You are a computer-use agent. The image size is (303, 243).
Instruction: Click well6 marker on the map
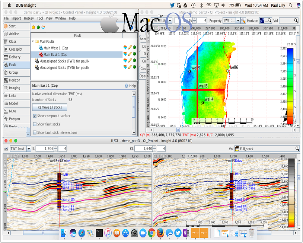(x=228, y=71)
